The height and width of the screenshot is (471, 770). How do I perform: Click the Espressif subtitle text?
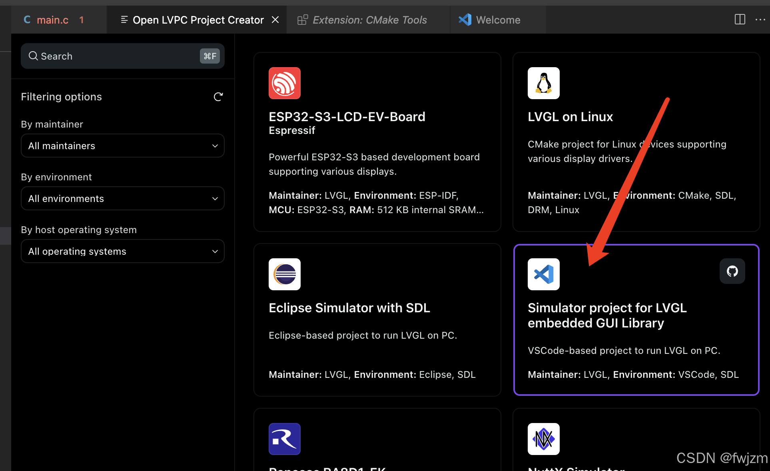click(x=292, y=131)
